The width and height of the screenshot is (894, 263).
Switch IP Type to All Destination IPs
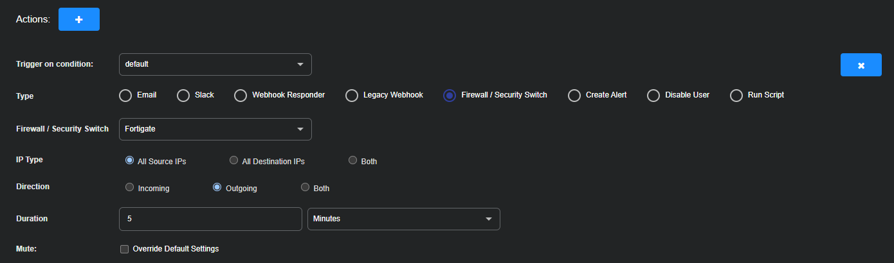point(234,160)
